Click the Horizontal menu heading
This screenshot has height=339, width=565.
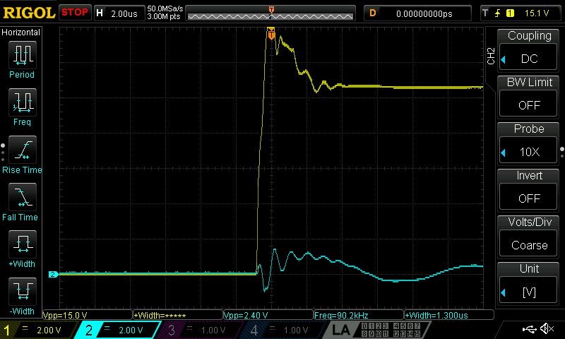(20, 32)
